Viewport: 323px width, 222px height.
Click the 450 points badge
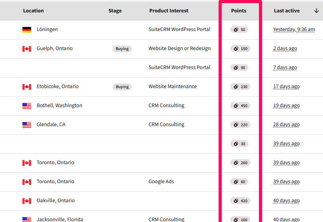pos(240,106)
